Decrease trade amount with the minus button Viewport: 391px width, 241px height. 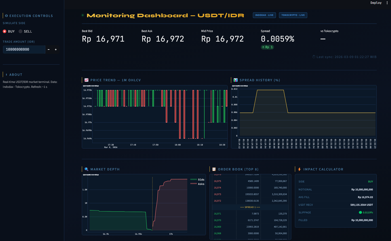point(49,50)
